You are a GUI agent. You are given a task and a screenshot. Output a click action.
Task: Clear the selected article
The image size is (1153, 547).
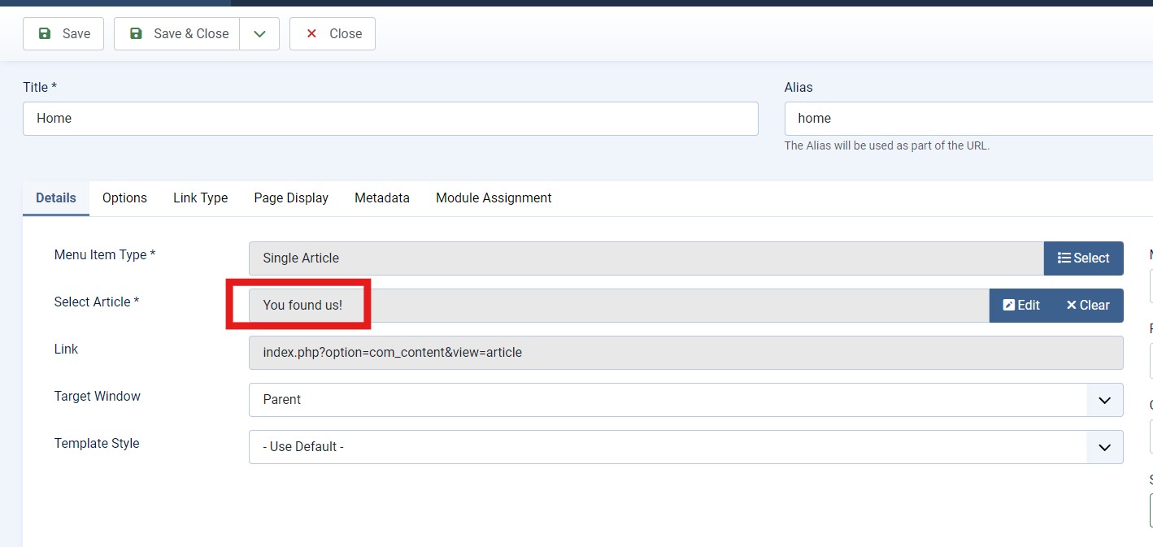1088,306
